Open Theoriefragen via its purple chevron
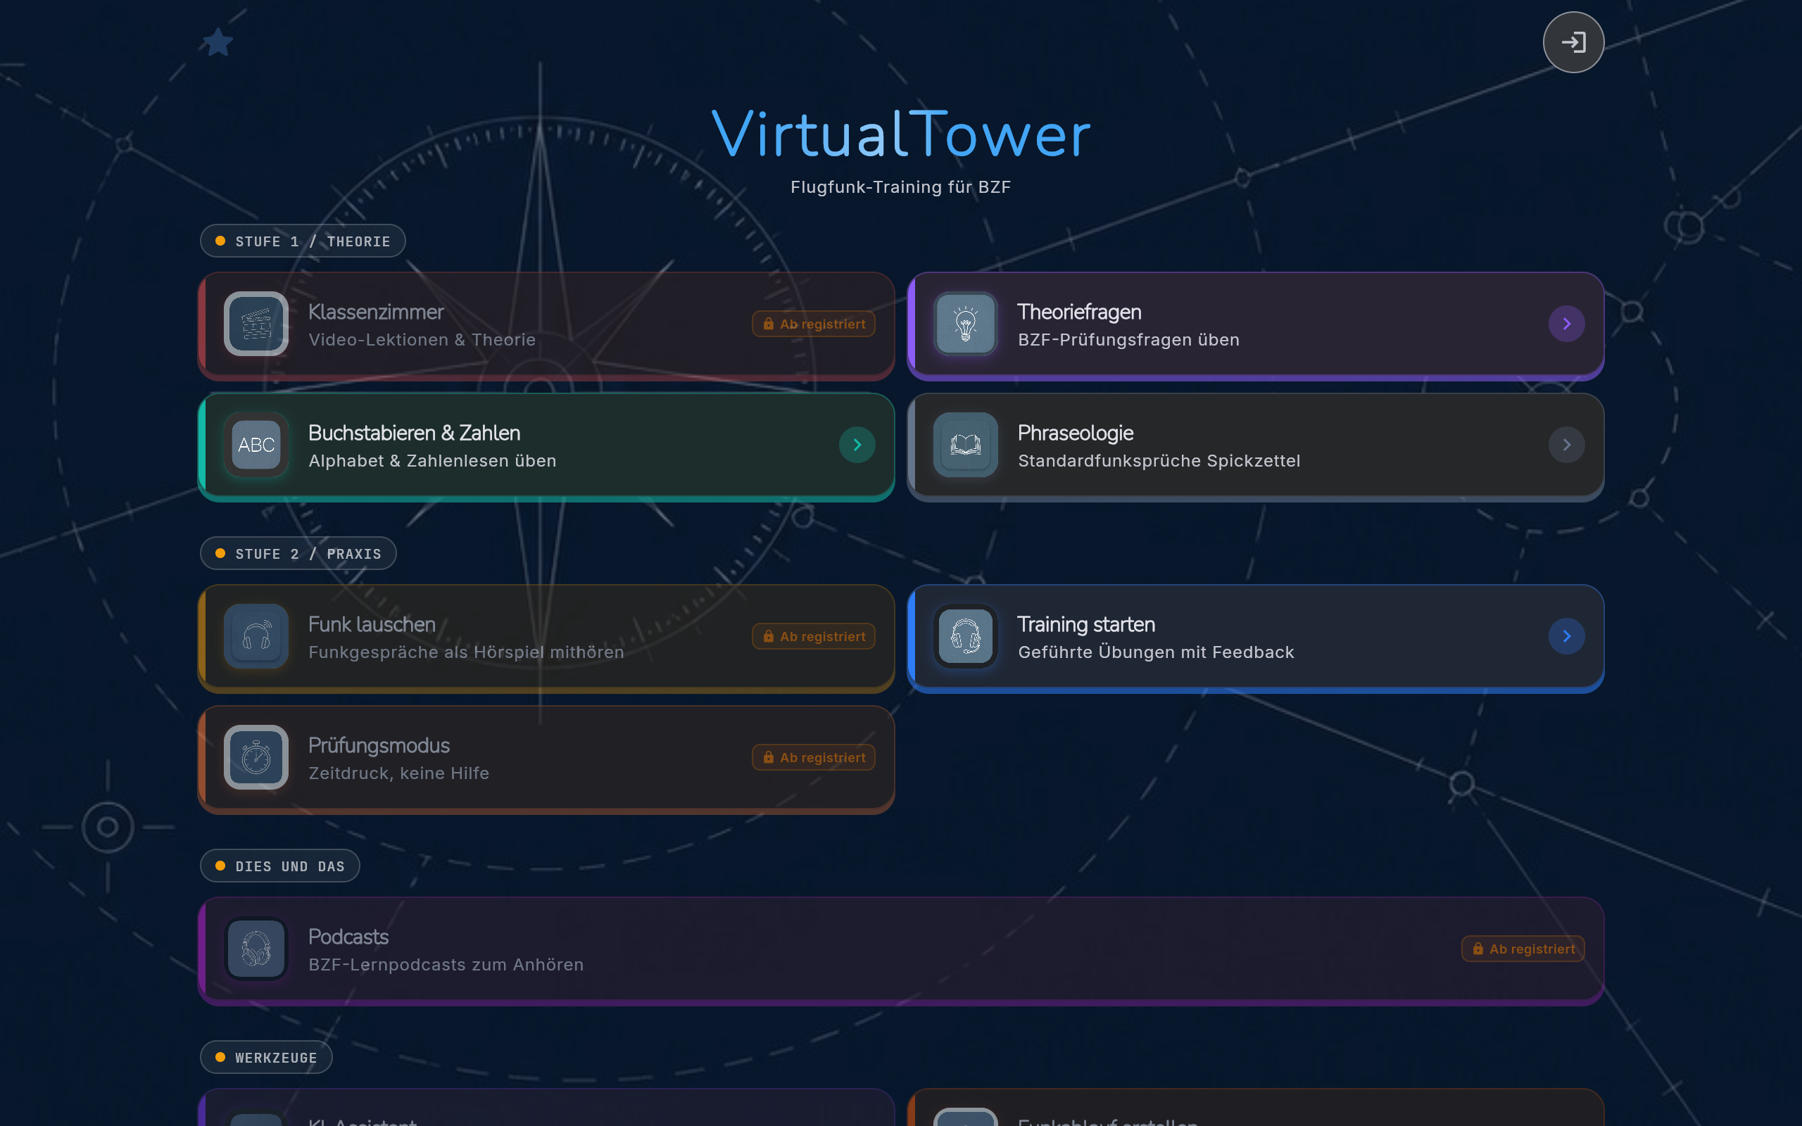Viewport: 1802px width, 1126px height. [1566, 324]
